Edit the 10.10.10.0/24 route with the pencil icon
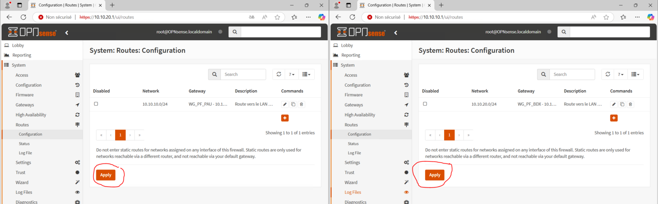Screen dimensions: 658x204 click(x=285, y=104)
